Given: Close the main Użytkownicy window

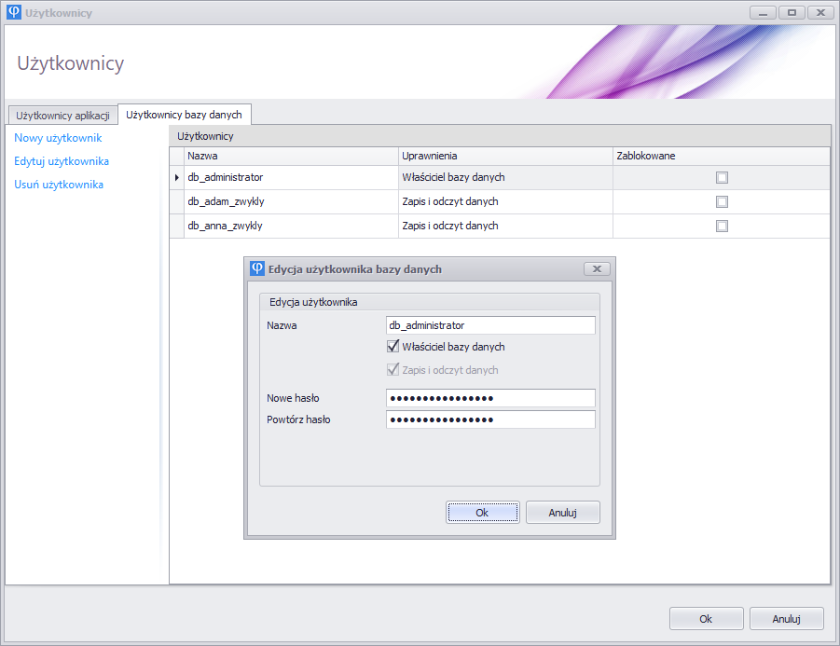Looking at the screenshot, I should coord(820,12).
